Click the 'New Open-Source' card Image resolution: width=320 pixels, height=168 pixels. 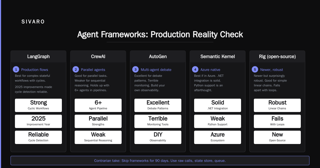pos(277,137)
